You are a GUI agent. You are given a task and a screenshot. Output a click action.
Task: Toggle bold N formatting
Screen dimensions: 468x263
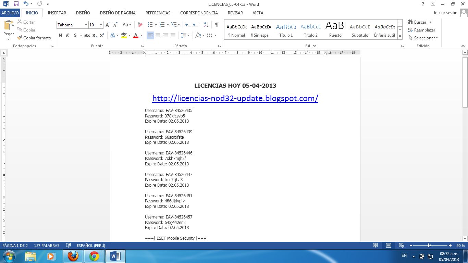(x=60, y=35)
